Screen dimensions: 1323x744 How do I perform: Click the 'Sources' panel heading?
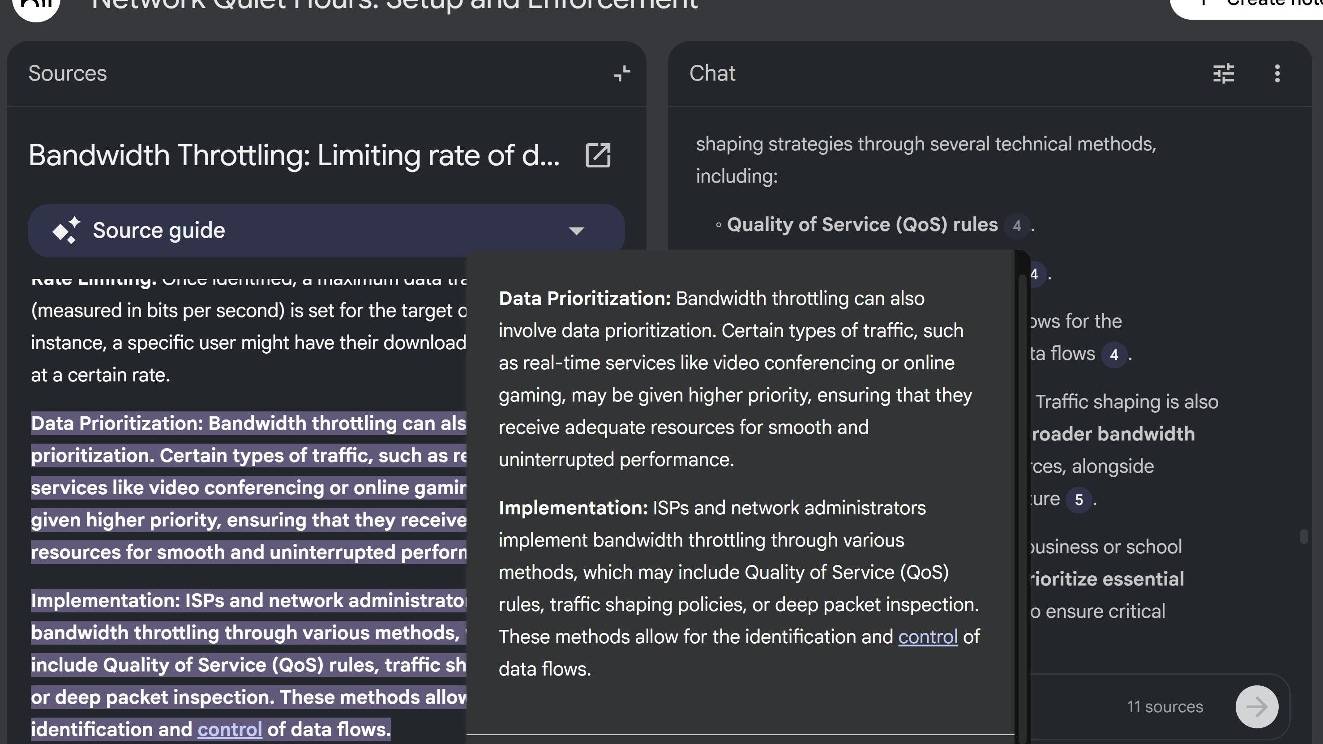coord(67,73)
